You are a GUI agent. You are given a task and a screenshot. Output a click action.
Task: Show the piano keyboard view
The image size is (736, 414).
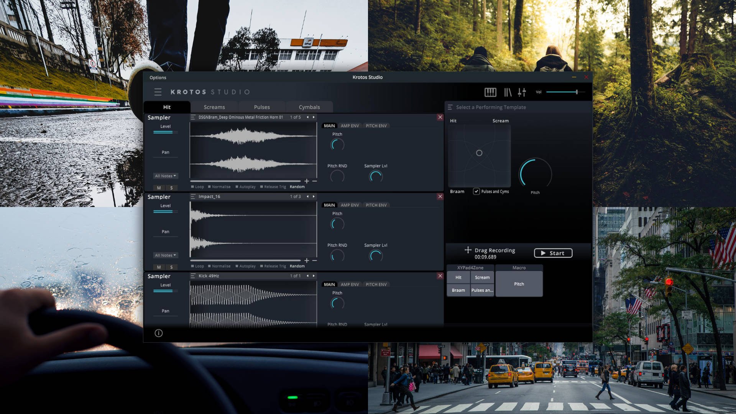click(490, 92)
